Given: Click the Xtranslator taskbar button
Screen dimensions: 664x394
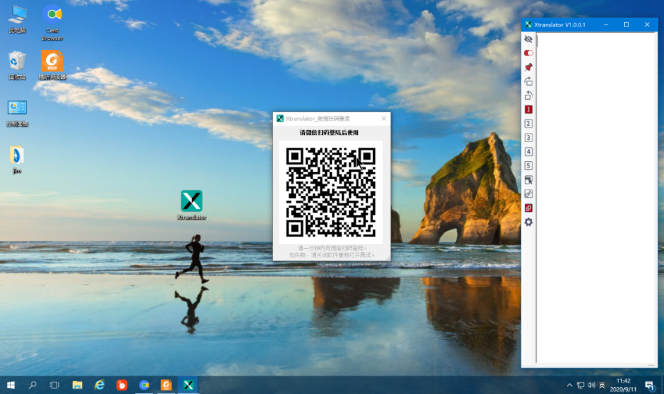Looking at the screenshot, I should (189, 385).
